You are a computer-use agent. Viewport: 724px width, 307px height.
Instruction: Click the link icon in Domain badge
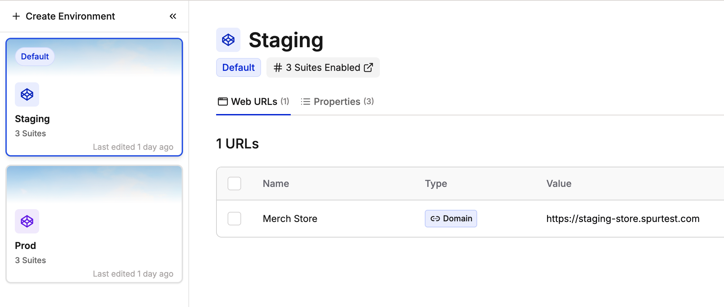click(x=435, y=219)
